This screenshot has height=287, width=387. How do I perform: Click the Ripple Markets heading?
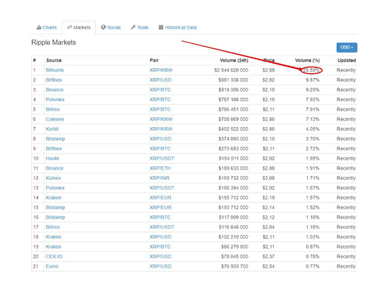54,42
